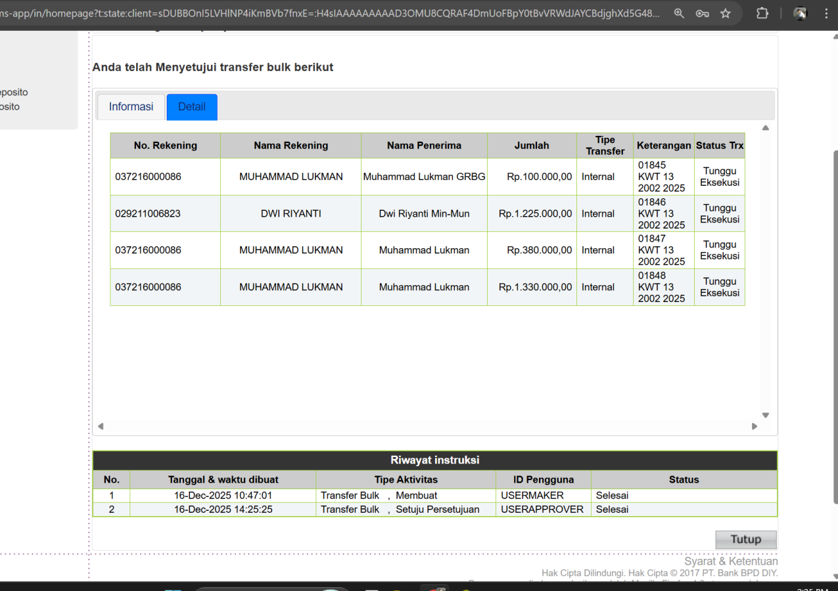The width and height of the screenshot is (838, 591).
Task: Click the zoom magnifier icon in address bar
Action: point(679,13)
